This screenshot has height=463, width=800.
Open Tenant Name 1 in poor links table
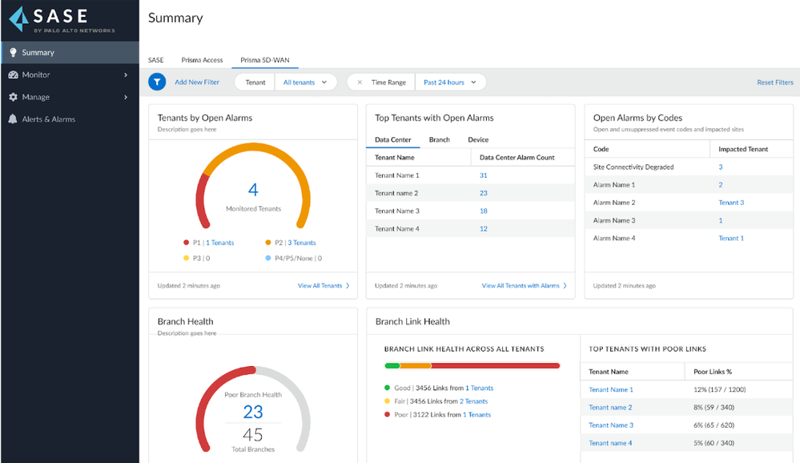tap(610, 390)
